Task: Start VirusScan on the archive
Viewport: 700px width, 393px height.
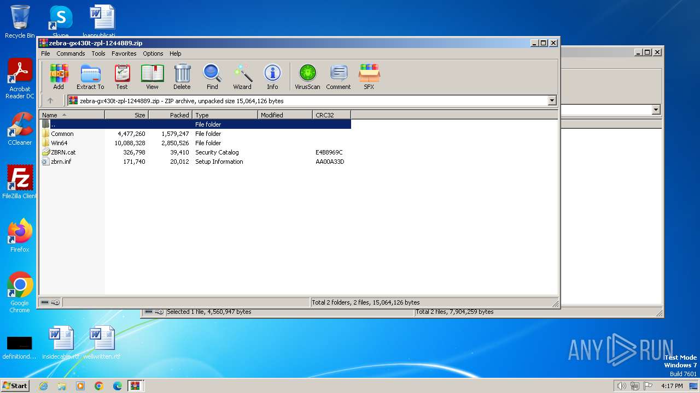Action: pos(307,76)
